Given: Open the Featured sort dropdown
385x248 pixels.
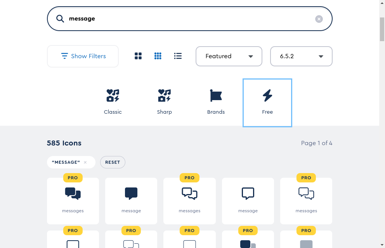Looking at the screenshot, I should pos(229,56).
